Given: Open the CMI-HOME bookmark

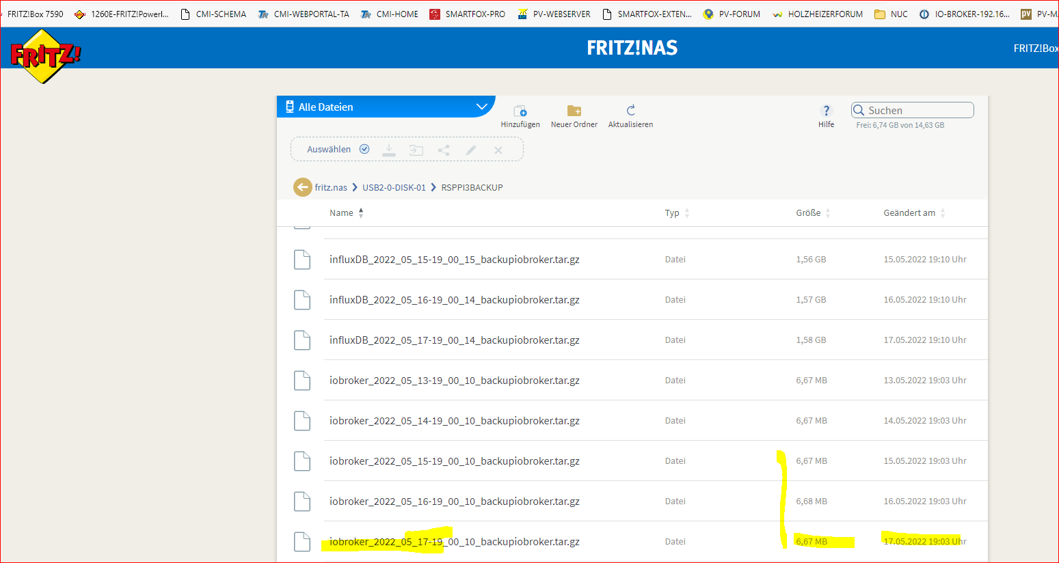Looking at the screenshot, I should pyautogui.click(x=390, y=14).
